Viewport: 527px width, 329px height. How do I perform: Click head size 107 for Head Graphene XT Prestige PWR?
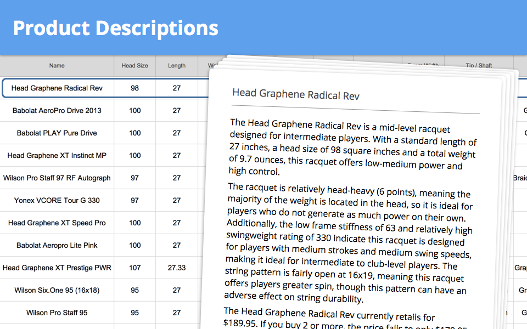coord(135,268)
